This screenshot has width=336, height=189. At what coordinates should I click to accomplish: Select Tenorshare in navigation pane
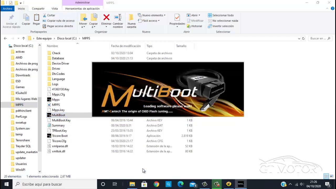coord(23,140)
